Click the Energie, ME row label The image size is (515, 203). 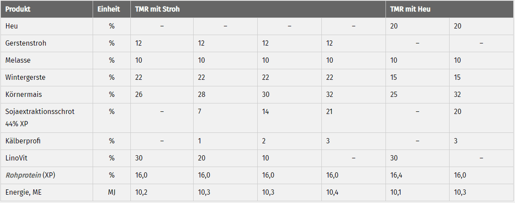click(23, 192)
